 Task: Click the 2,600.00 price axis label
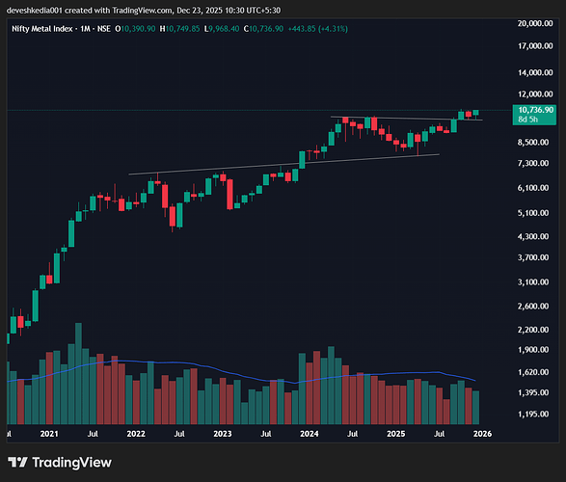[533, 307]
